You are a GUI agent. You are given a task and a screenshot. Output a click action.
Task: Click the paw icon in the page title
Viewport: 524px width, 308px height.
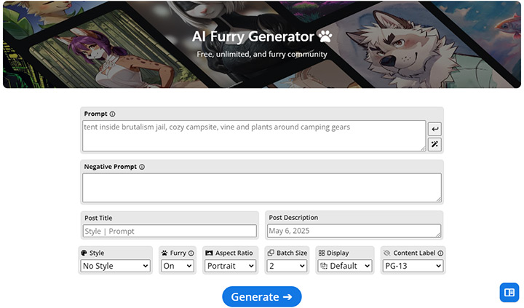click(325, 36)
